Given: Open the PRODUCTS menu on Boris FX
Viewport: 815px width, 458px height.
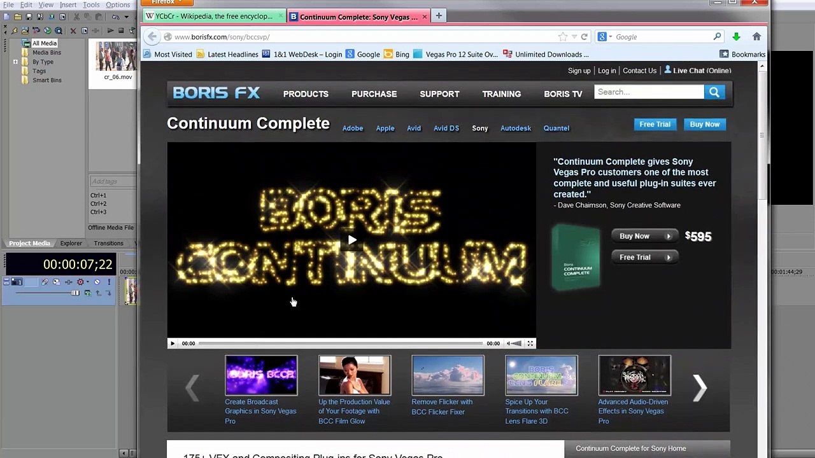Looking at the screenshot, I should (306, 94).
